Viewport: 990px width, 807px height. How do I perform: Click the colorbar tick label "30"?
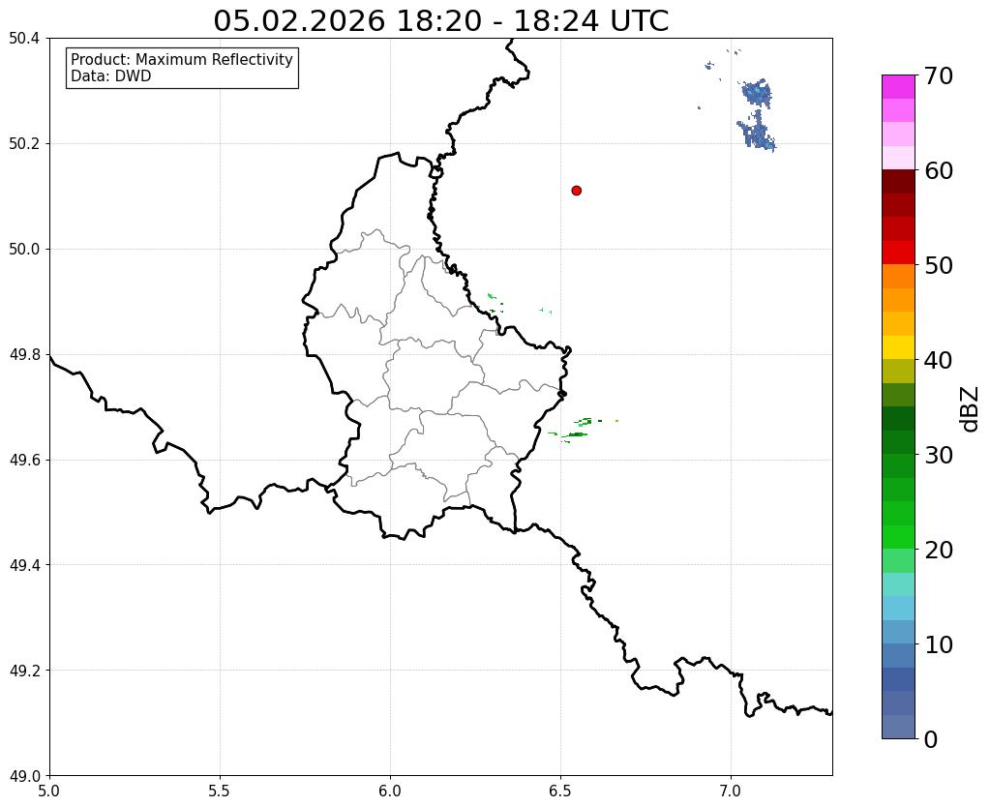click(939, 455)
